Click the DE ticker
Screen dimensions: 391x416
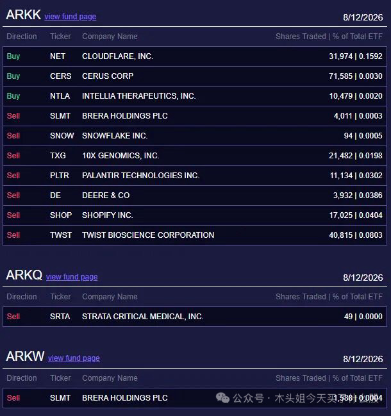(x=55, y=196)
